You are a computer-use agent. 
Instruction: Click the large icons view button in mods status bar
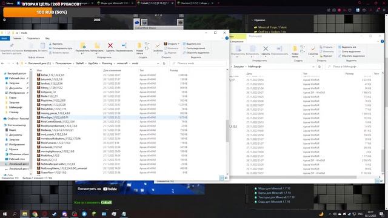226,178
